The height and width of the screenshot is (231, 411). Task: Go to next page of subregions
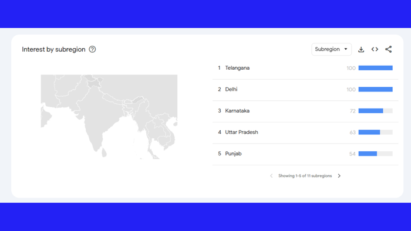click(x=339, y=176)
